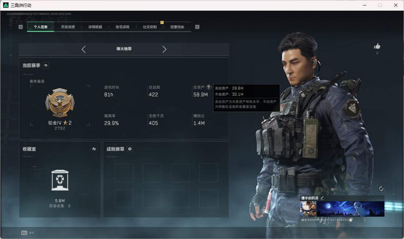Click the rotate character refresh icon

[x=381, y=189]
